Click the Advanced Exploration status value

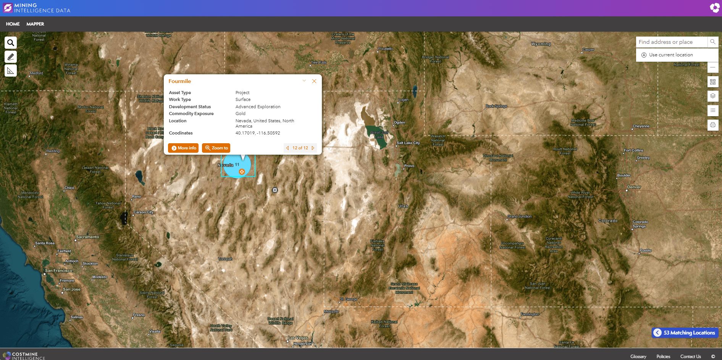coord(258,107)
